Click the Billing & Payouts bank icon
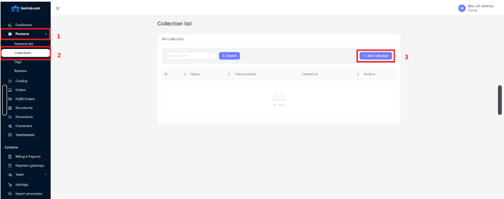Viewport: 504px width, 199px height. (x=10, y=157)
